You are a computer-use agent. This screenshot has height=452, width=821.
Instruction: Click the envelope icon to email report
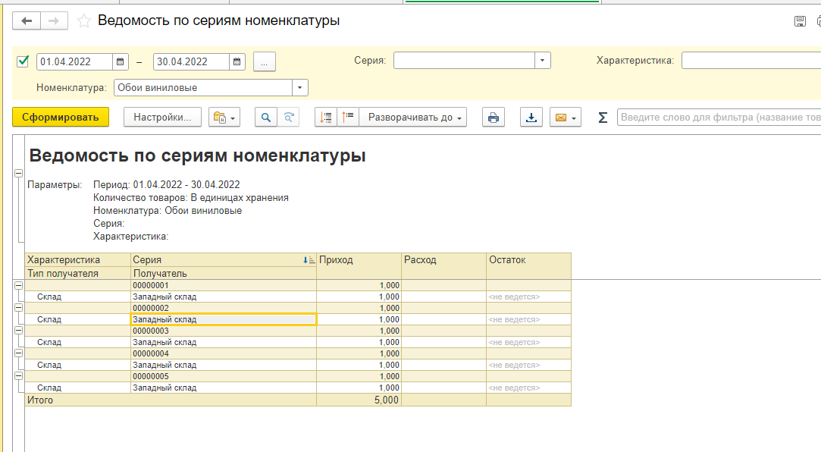click(561, 117)
